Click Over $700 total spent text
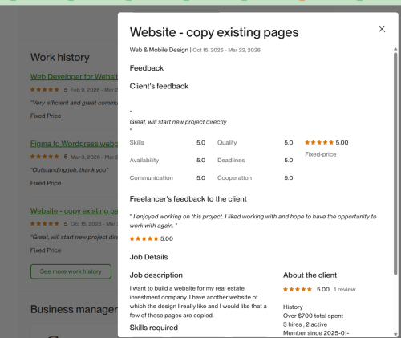The width and height of the screenshot is (401, 338). point(313,316)
